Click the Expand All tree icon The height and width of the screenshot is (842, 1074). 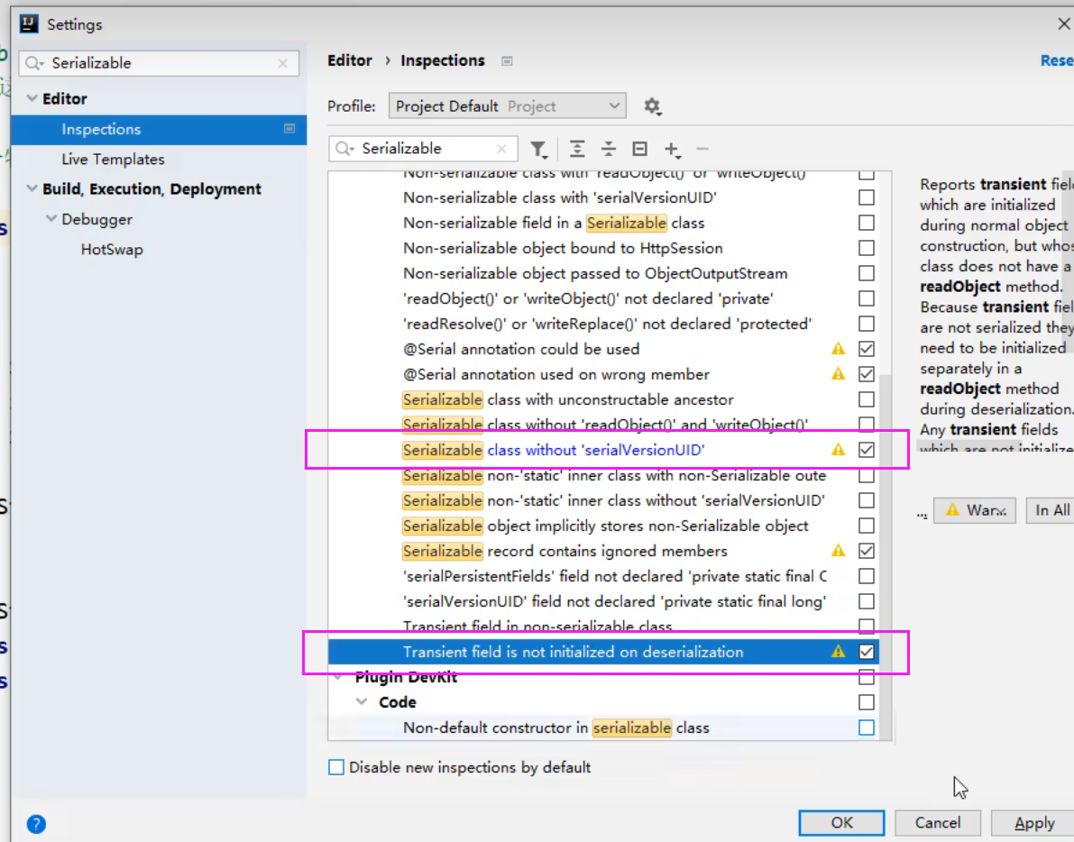(578, 150)
